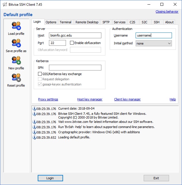Screen dimensions: 182x185
Task: Click info icon beside Loading default profile entry
Action: 34,137
